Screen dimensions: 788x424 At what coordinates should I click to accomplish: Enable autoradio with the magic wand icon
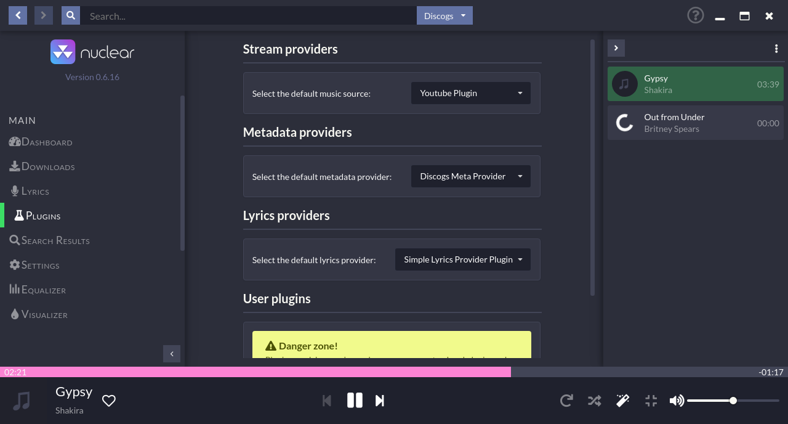[622, 401]
